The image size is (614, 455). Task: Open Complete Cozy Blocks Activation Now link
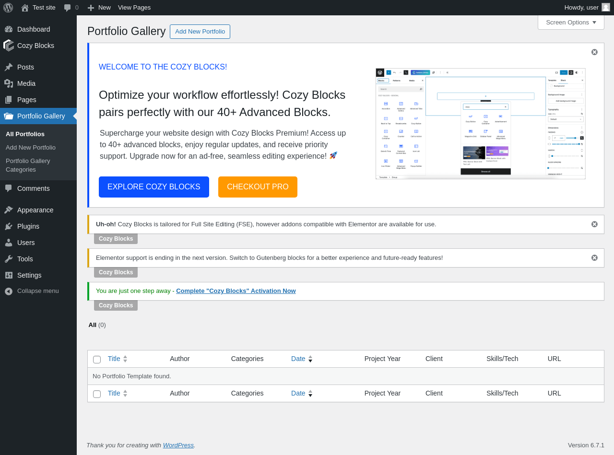[x=236, y=291]
